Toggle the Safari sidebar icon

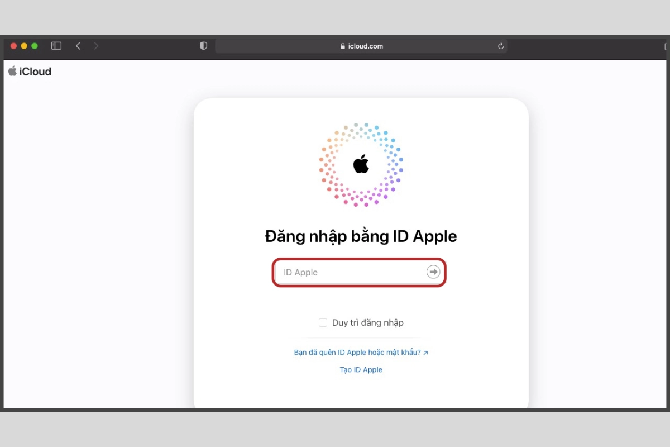(56, 46)
